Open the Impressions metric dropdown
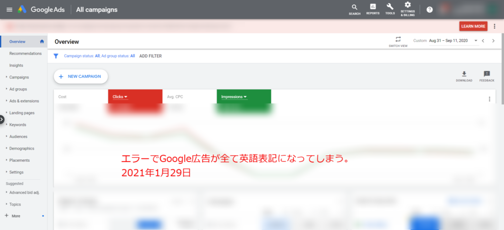 tap(234, 97)
